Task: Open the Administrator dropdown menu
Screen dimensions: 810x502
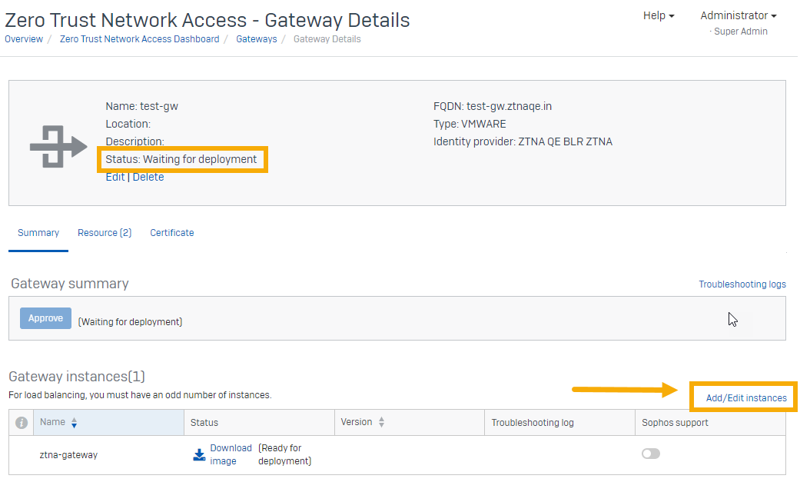Action: 739,16
